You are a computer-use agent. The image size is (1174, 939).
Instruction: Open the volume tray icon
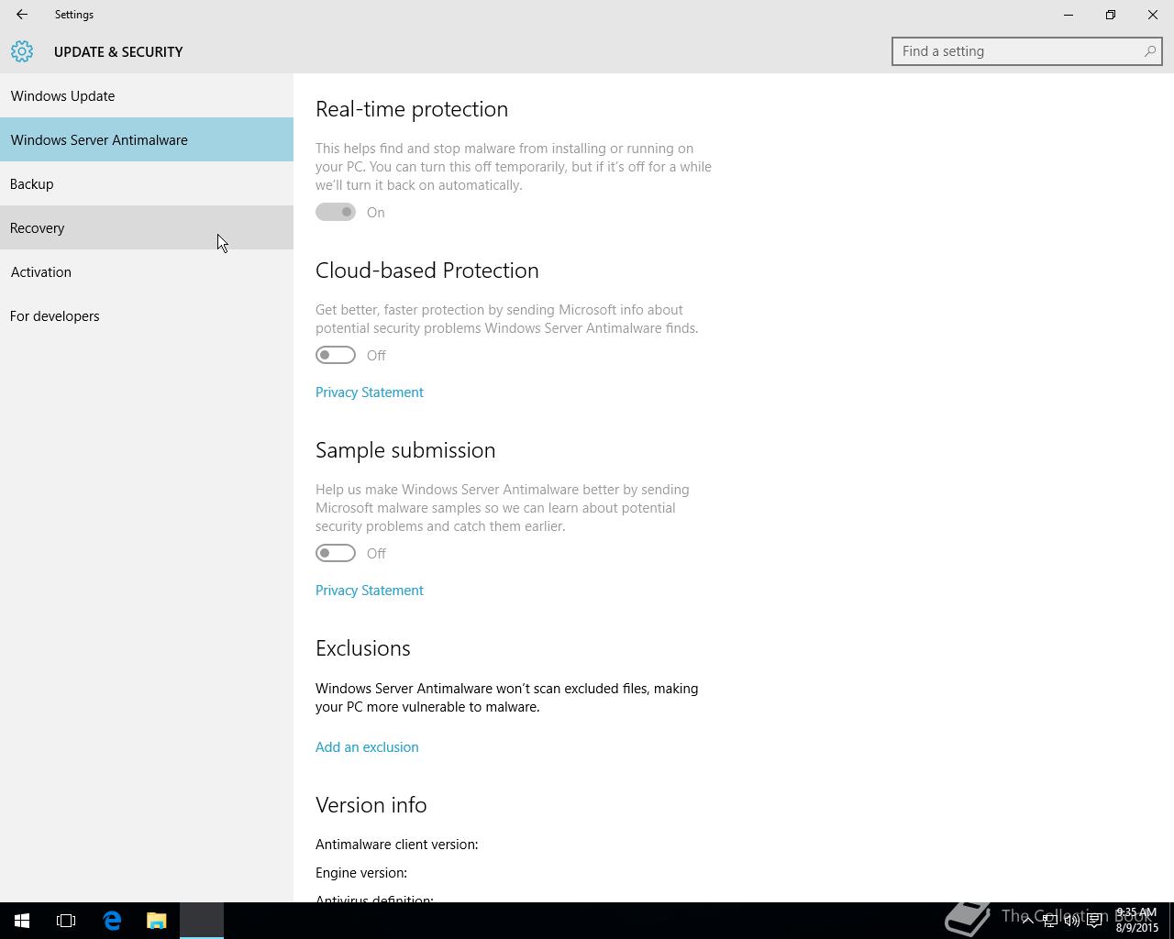click(x=1071, y=921)
